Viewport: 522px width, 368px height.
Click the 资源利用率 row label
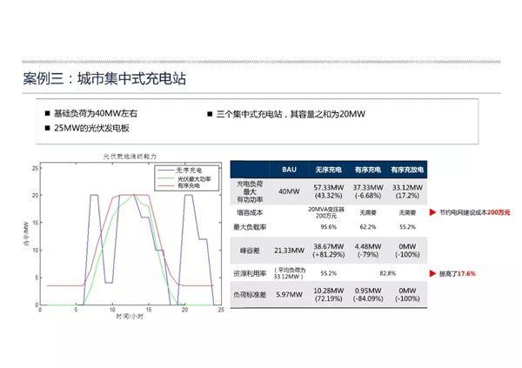coord(251,272)
